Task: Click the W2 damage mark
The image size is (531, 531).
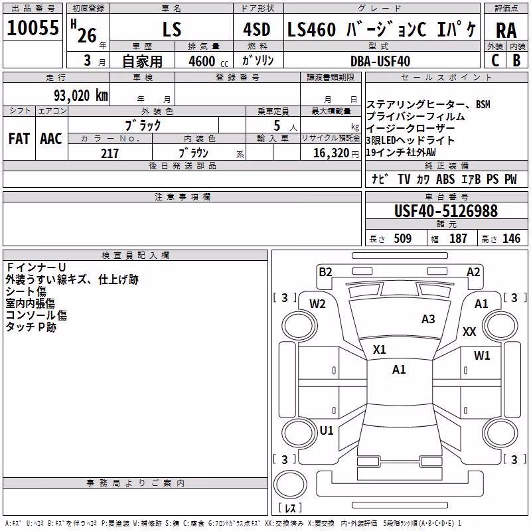Action: (317, 304)
